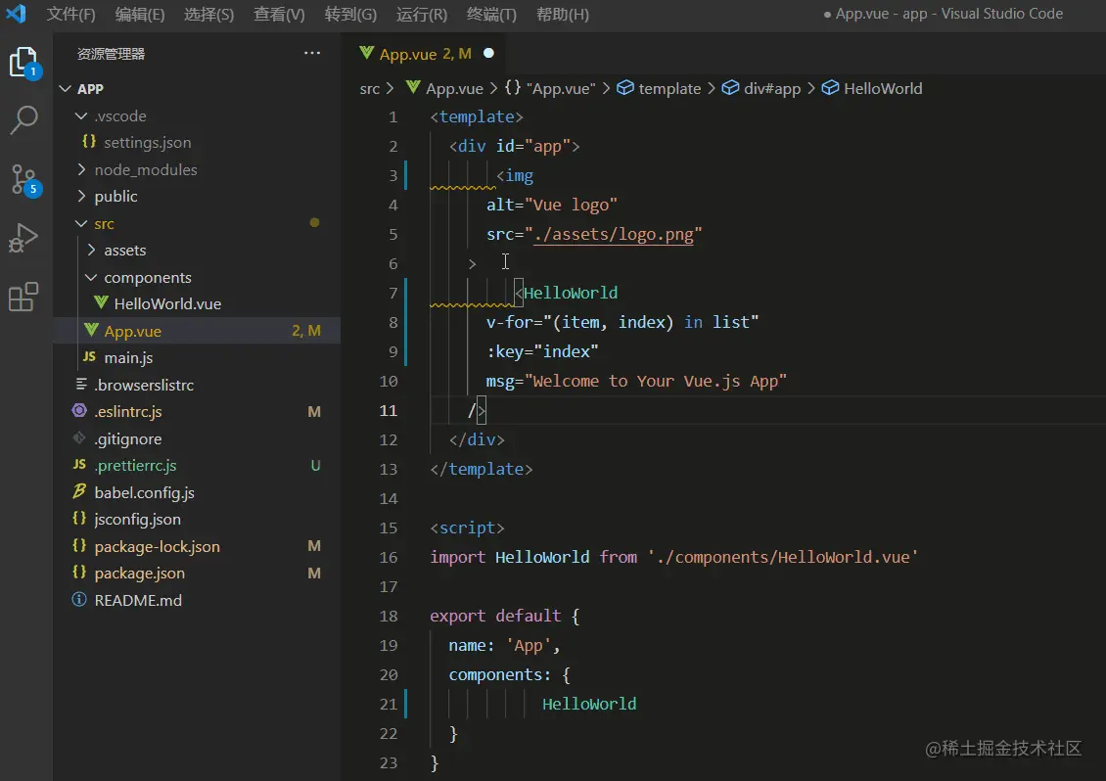
Task: Open the Explorer view in activity bar
Action: point(24,63)
